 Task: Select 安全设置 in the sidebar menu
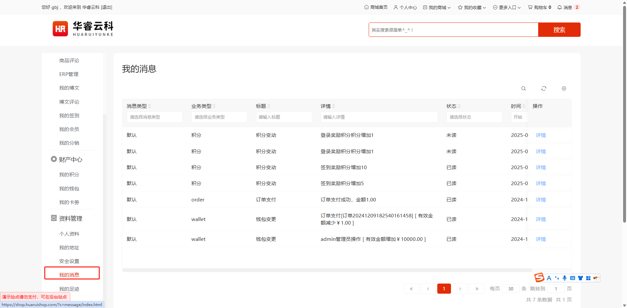(69, 261)
